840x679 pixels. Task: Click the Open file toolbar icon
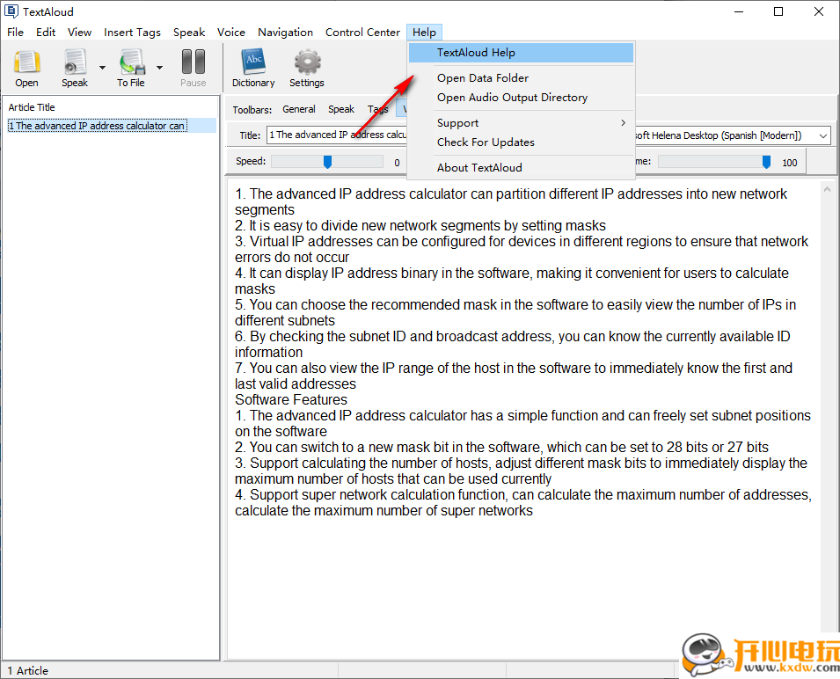coord(26,68)
